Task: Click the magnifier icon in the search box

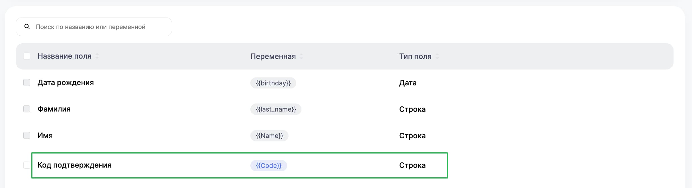Action: (27, 27)
